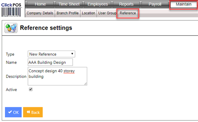Viewport: 198px width, 122px height.
Task: Select the Maintain tab
Action: [184, 4]
